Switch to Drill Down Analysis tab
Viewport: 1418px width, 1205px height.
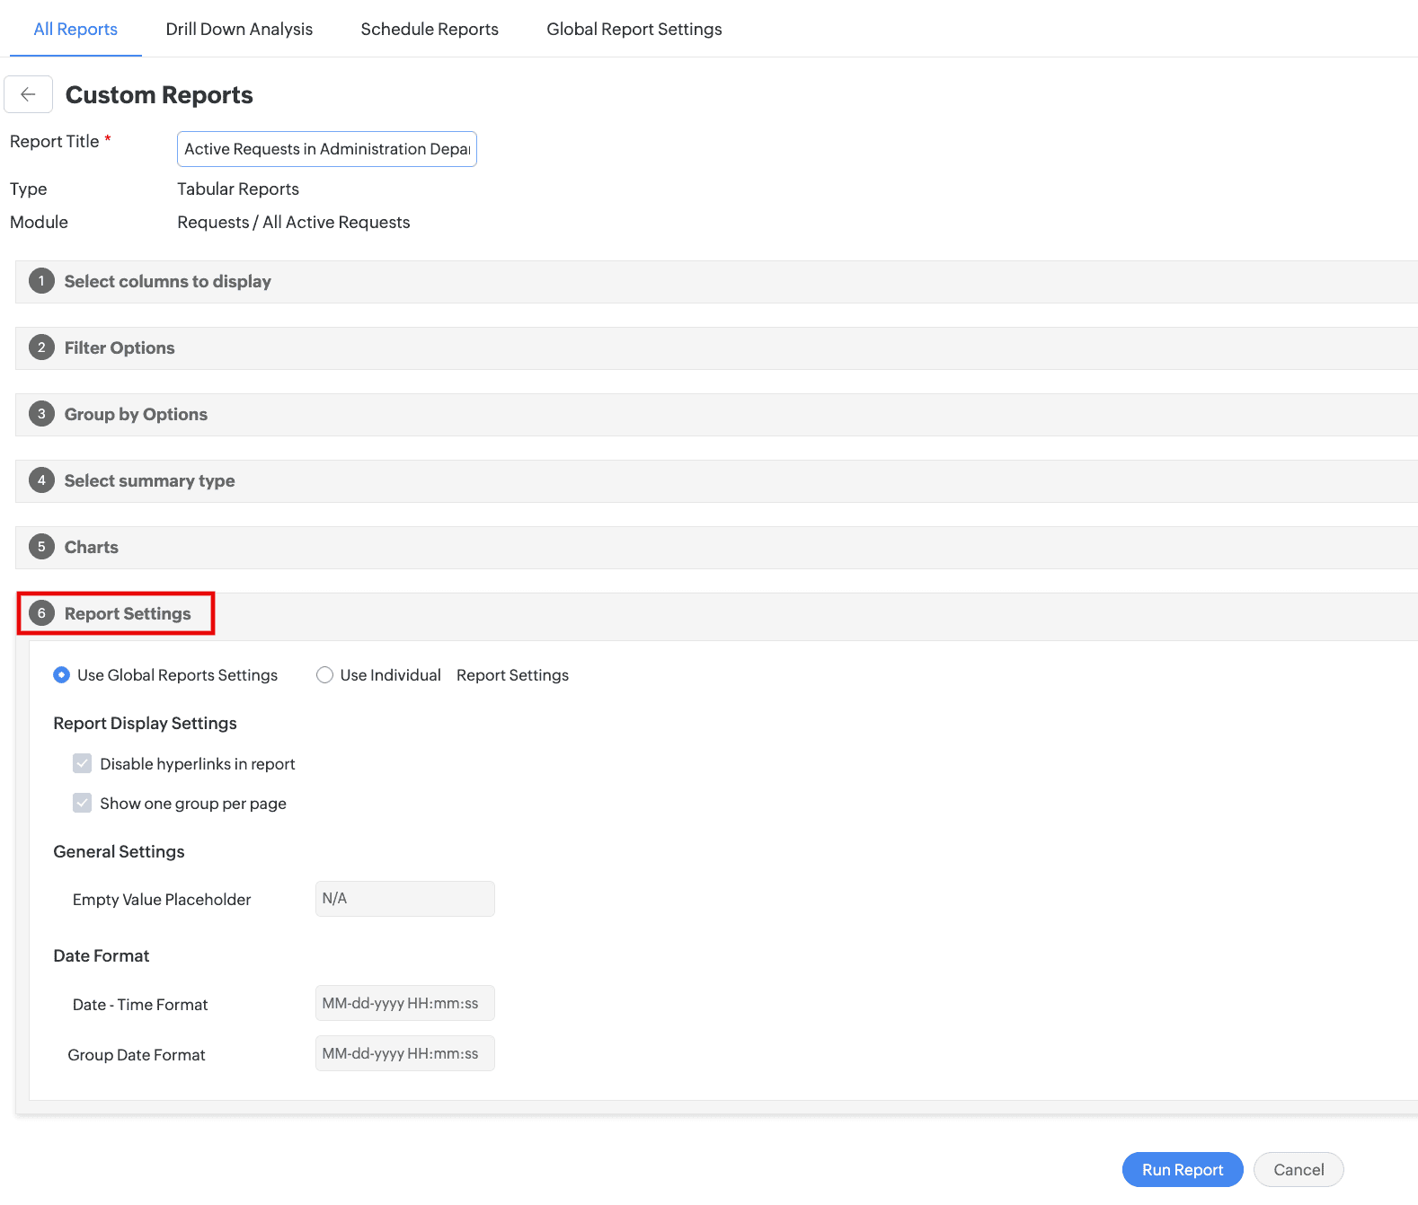click(x=239, y=29)
